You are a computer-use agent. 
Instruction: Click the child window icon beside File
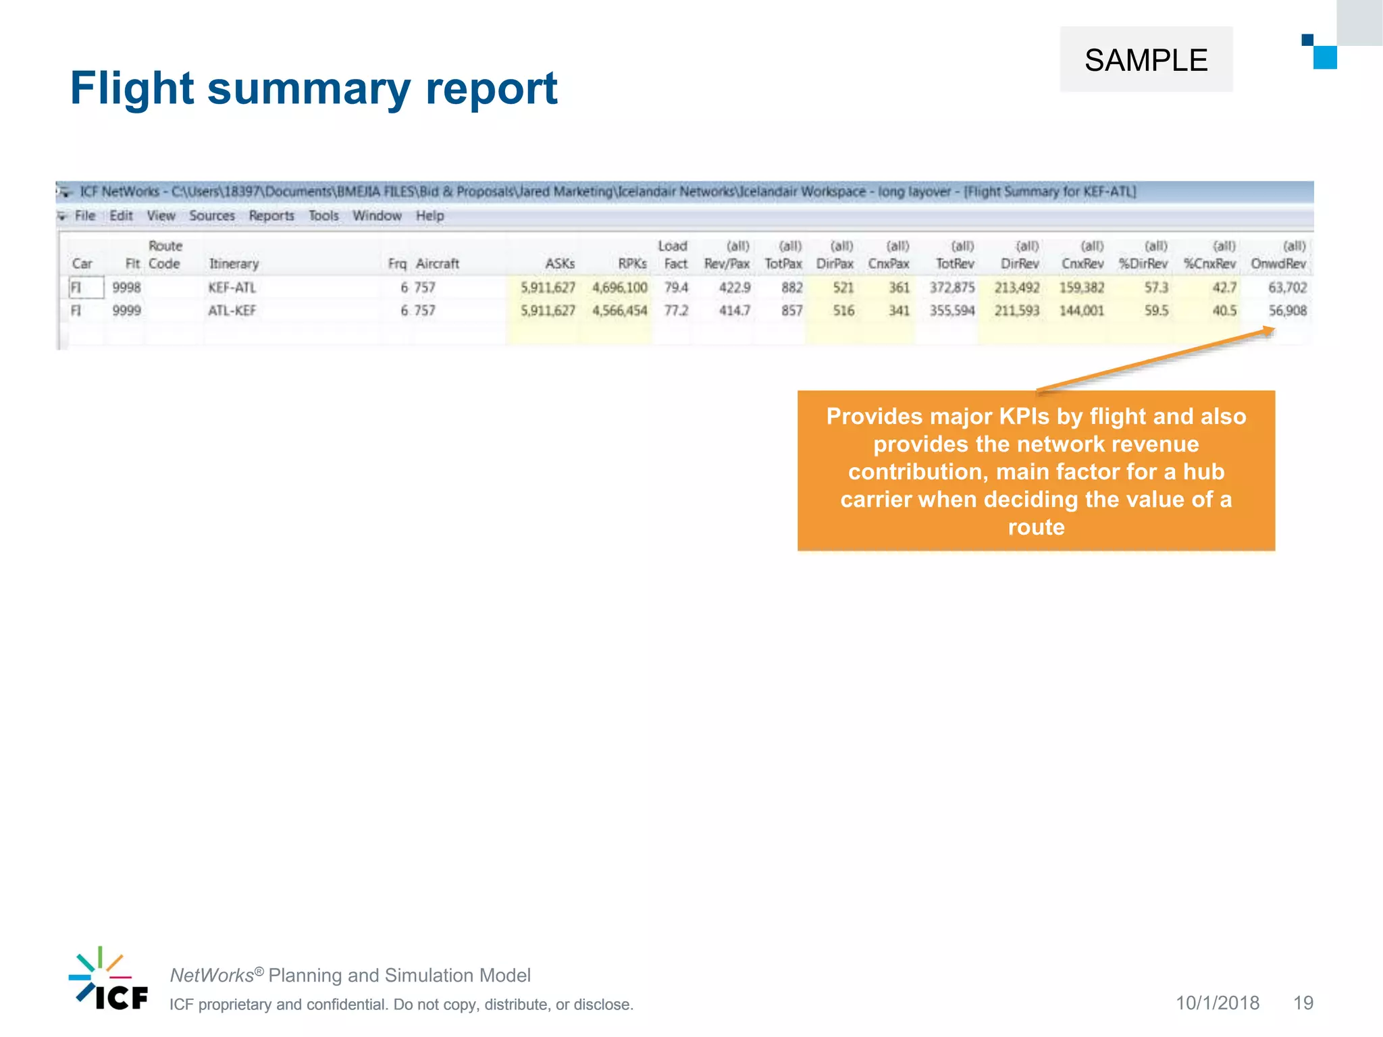tap(62, 216)
